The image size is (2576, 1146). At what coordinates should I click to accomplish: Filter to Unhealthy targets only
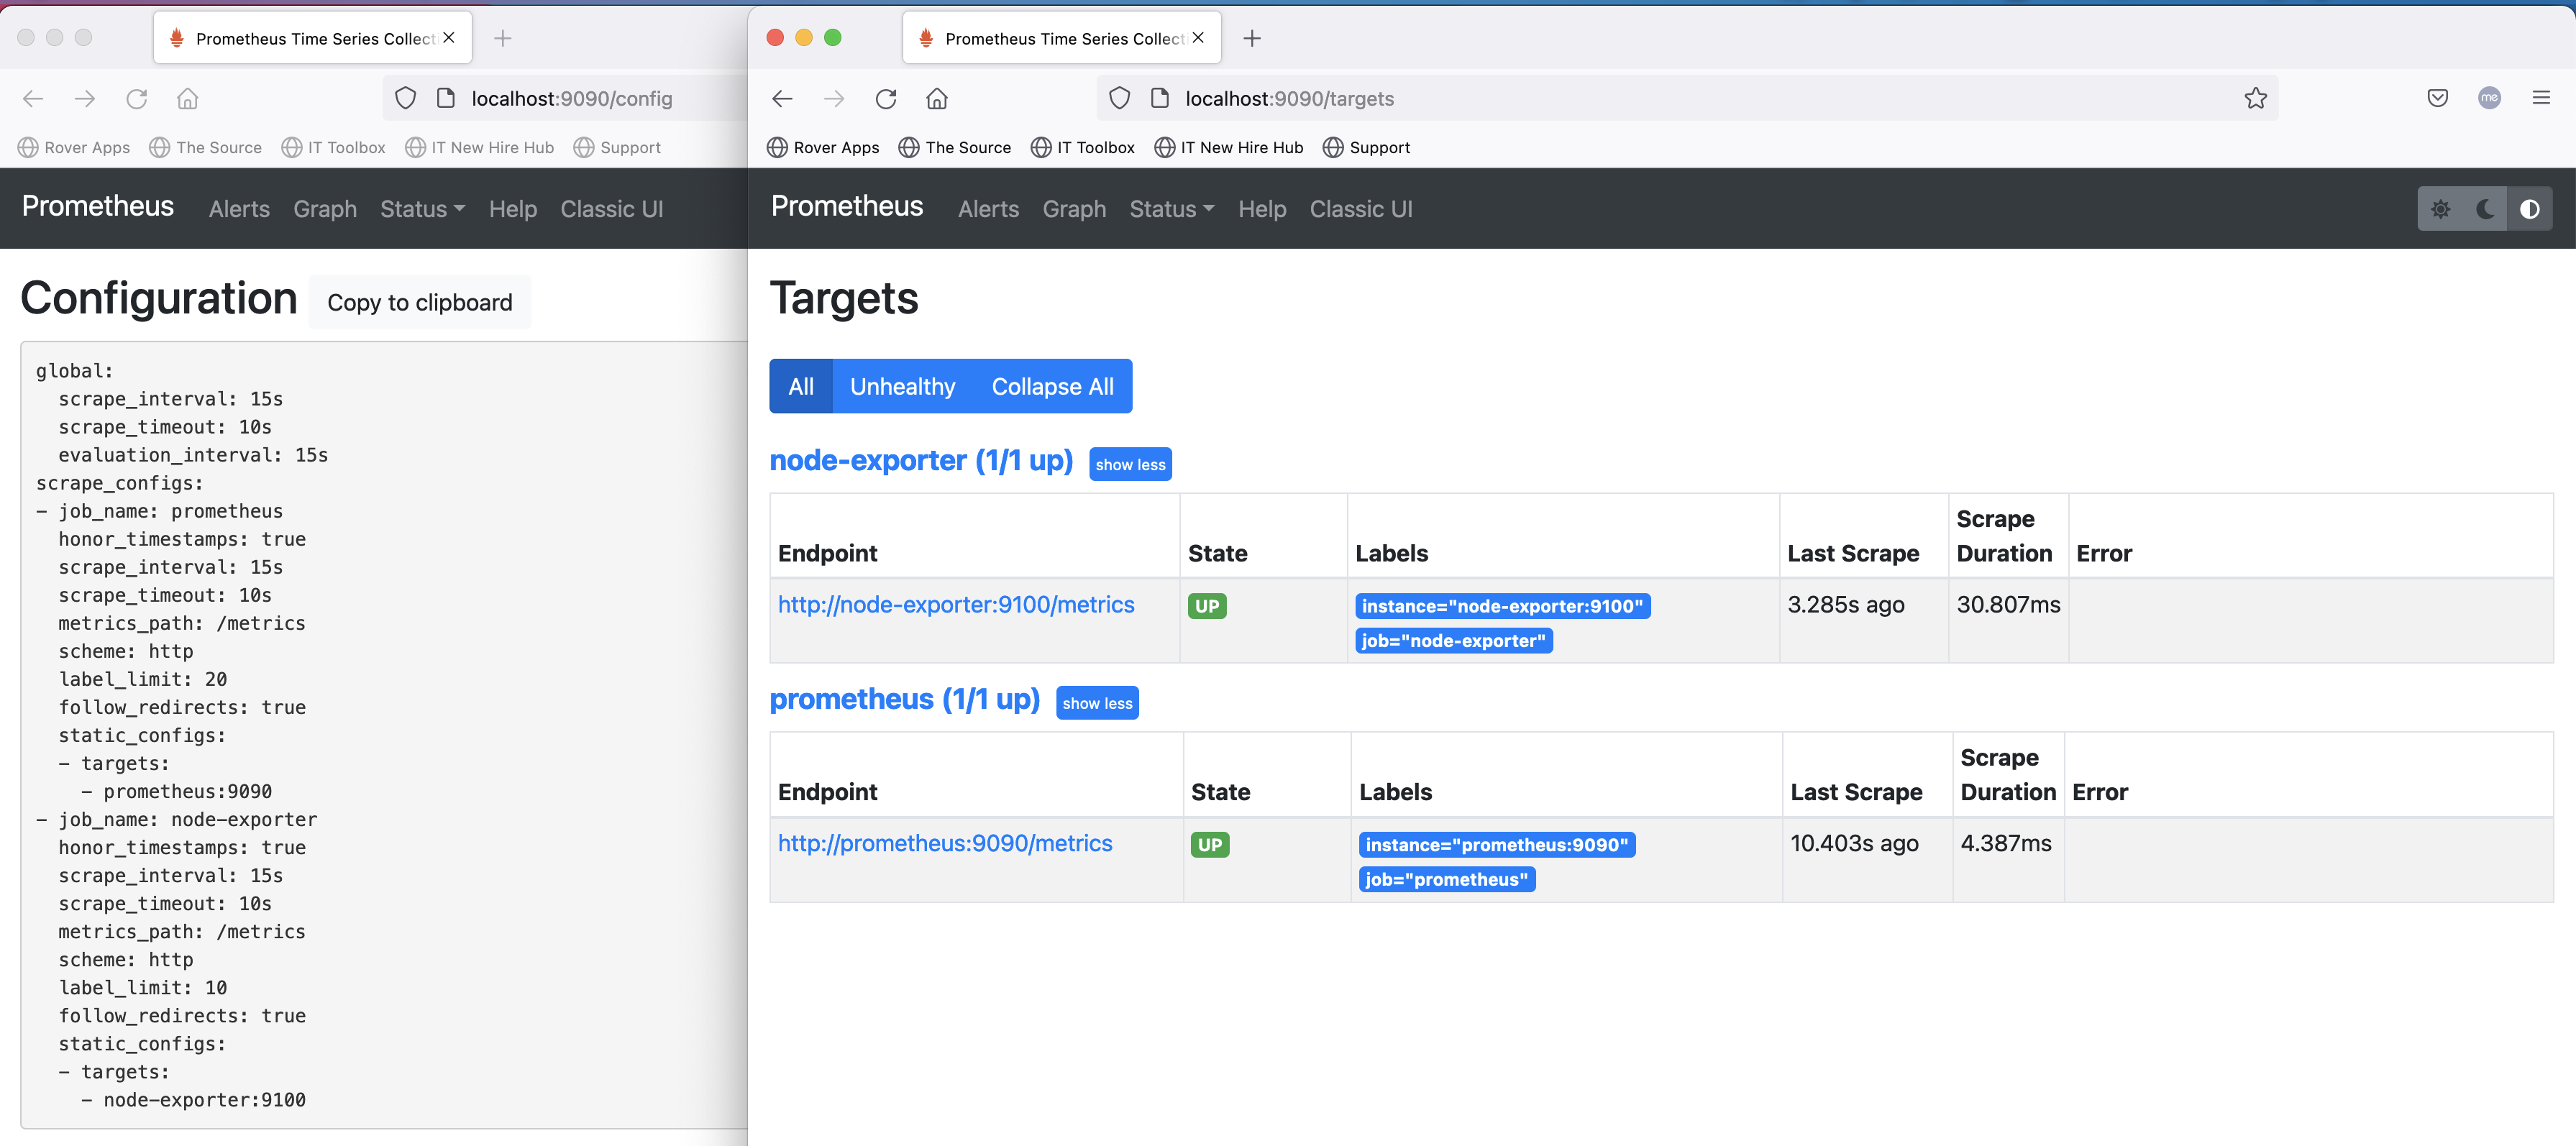903,386
